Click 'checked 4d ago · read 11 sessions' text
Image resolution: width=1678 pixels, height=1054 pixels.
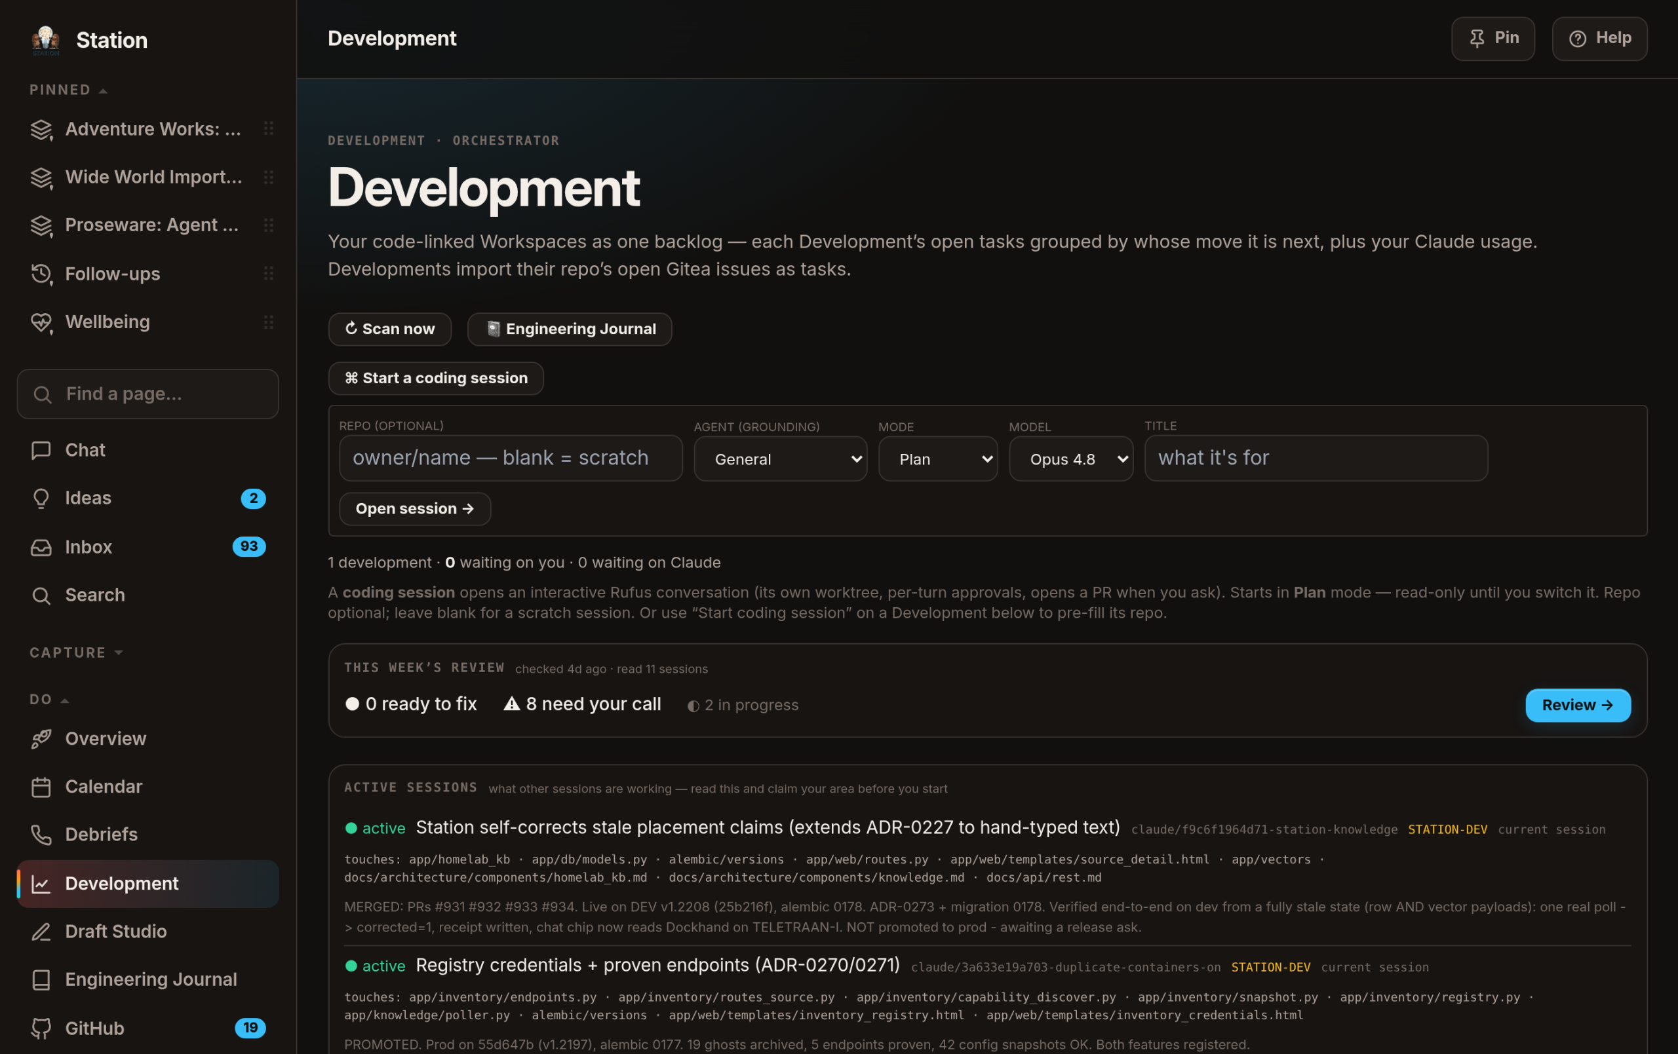click(612, 669)
